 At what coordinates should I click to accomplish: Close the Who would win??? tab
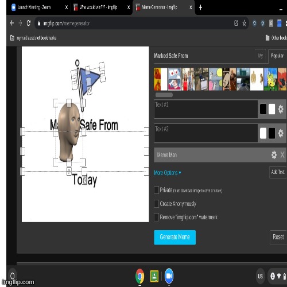tap(129, 7)
